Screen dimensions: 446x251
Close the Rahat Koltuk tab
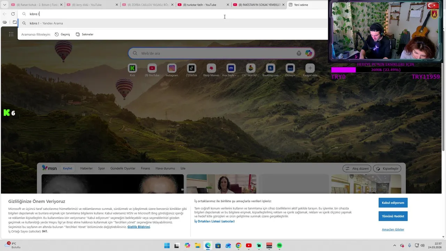[x=61, y=5]
